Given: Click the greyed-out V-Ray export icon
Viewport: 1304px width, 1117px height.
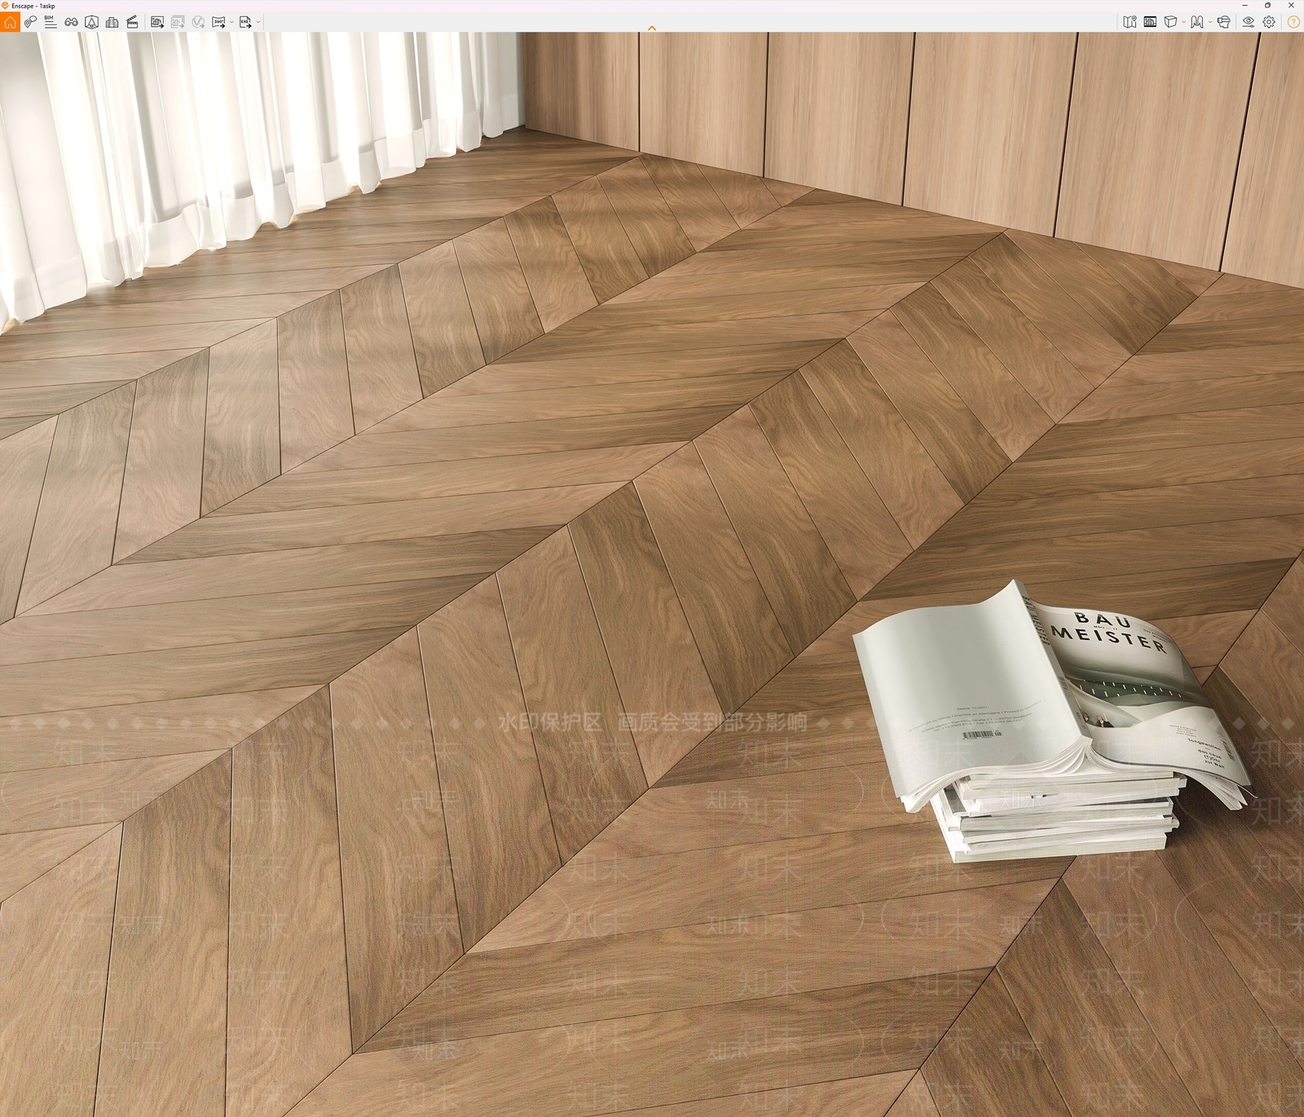Looking at the screenshot, I should pyautogui.click(x=198, y=22).
